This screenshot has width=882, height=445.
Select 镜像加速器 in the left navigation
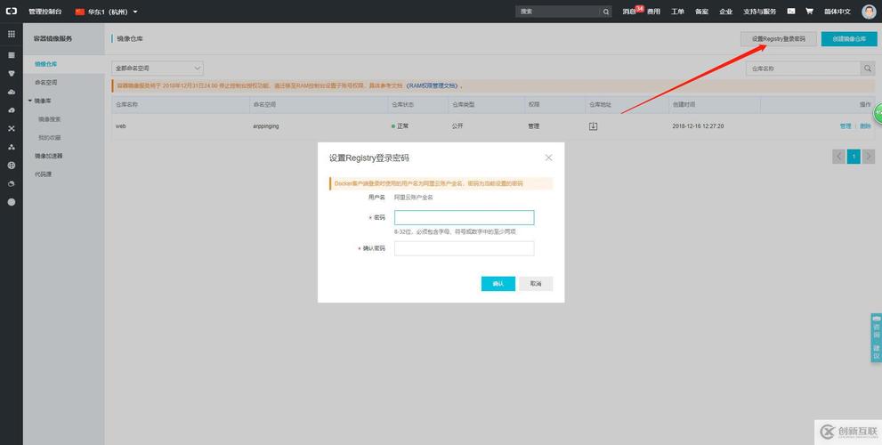48,156
